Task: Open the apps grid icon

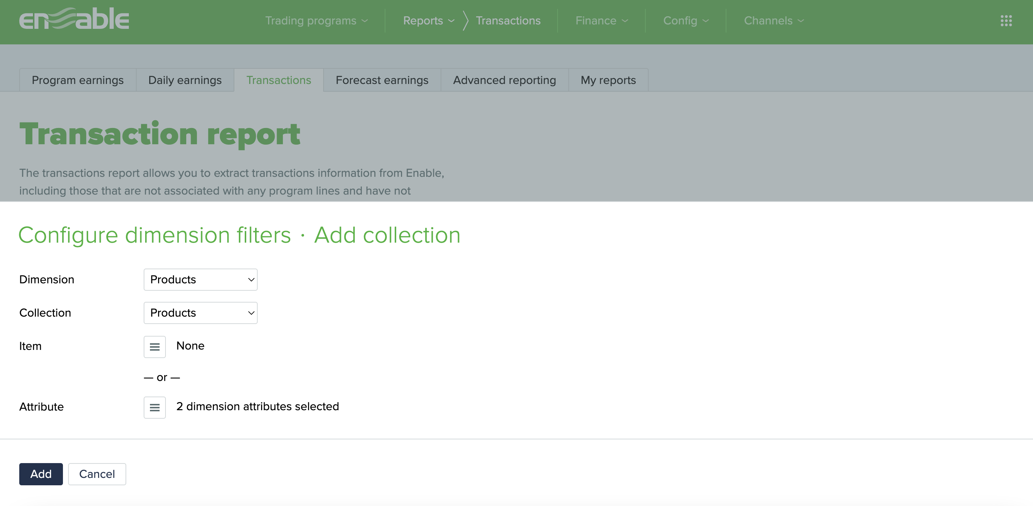Action: (x=1006, y=21)
